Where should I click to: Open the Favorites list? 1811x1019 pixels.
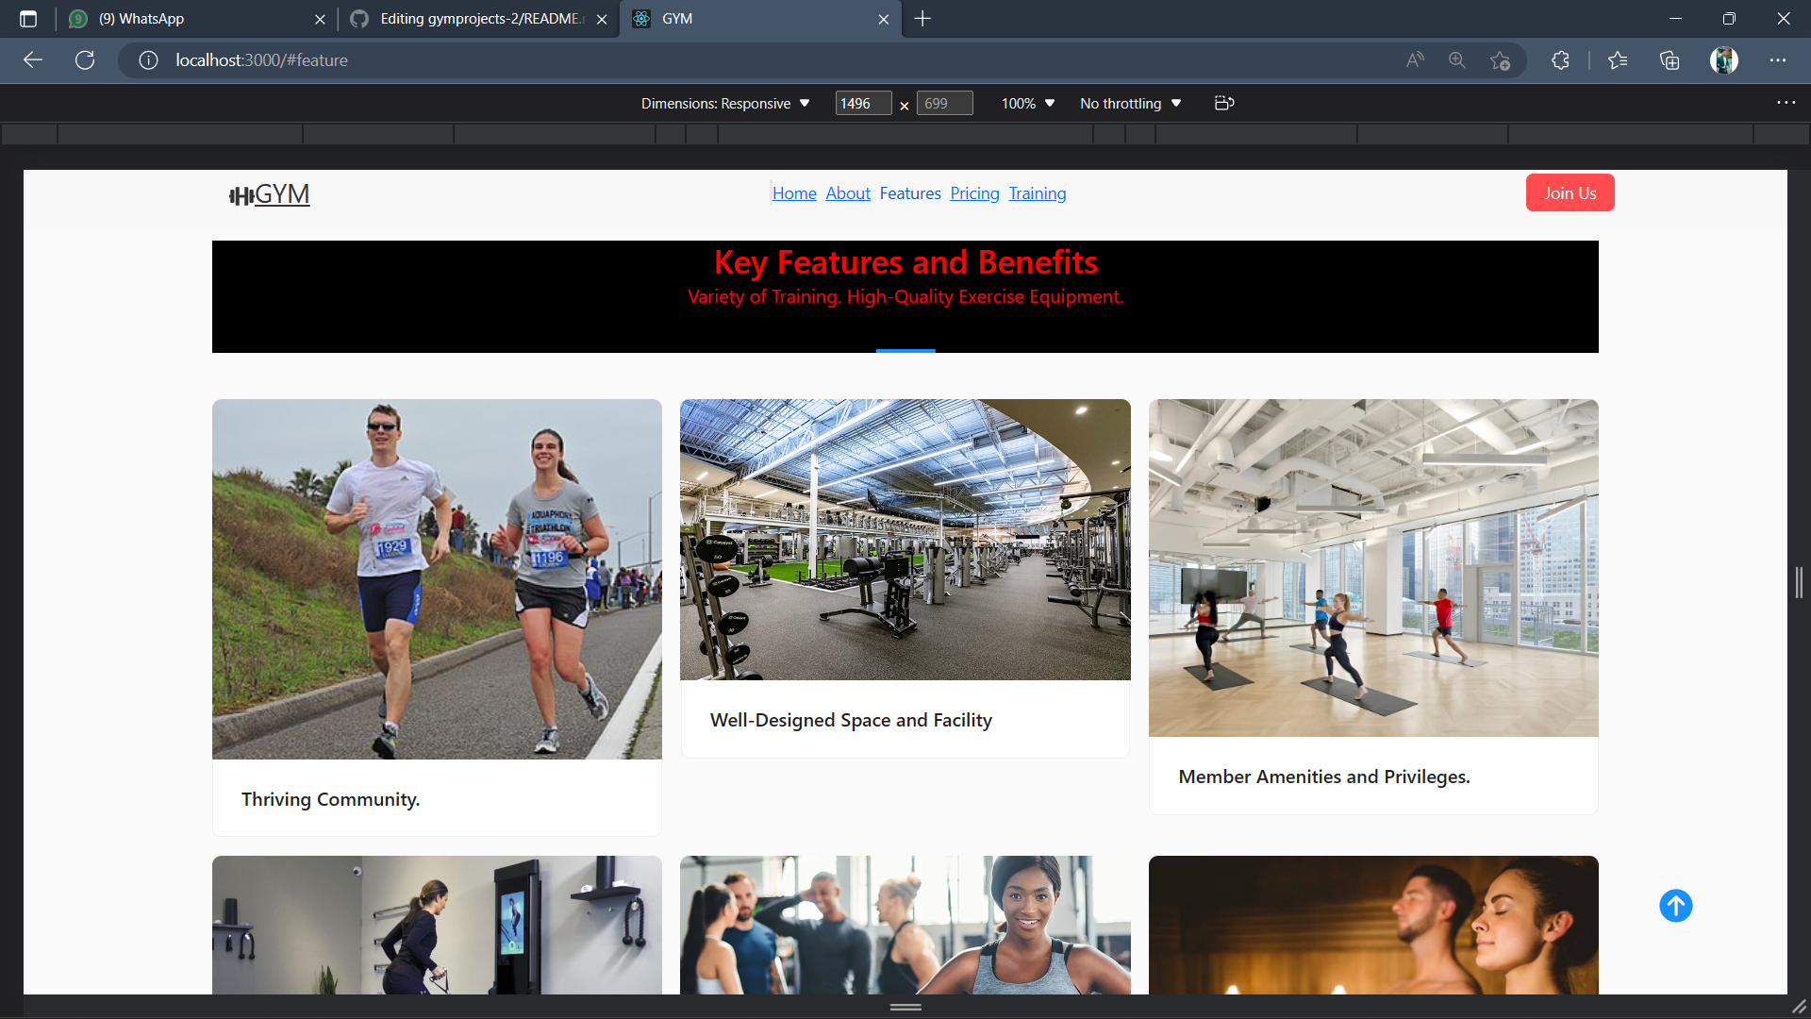[1619, 59]
